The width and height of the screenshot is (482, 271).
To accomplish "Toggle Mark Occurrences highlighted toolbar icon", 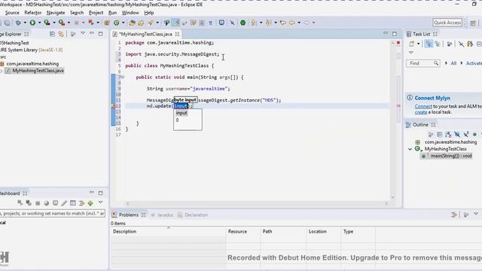I will point(175,23).
